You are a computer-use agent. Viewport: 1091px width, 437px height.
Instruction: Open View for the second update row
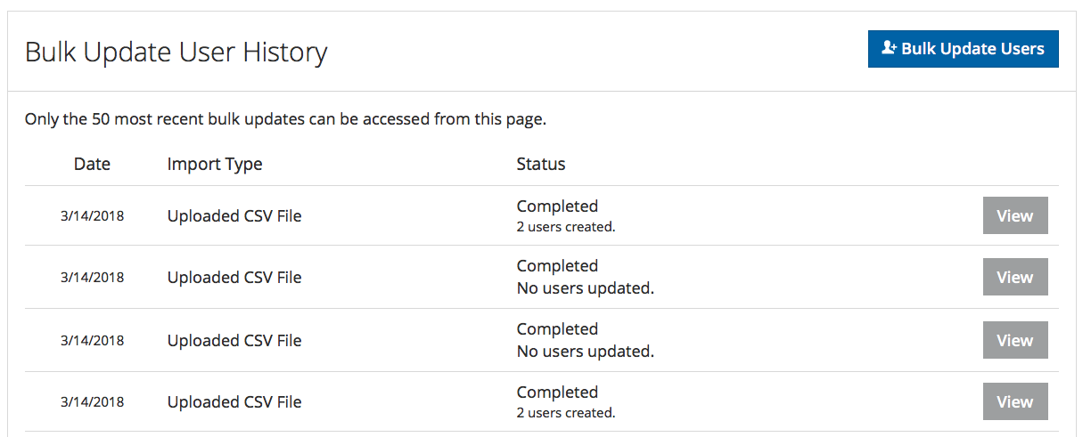click(1015, 277)
